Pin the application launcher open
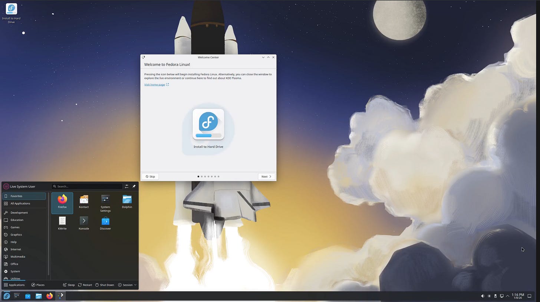This screenshot has width=540, height=302. [134, 186]
